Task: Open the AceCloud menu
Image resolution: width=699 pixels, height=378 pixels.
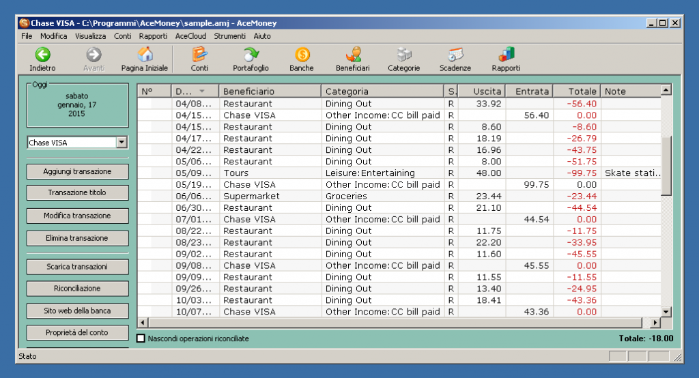Action: click(190, 36)
